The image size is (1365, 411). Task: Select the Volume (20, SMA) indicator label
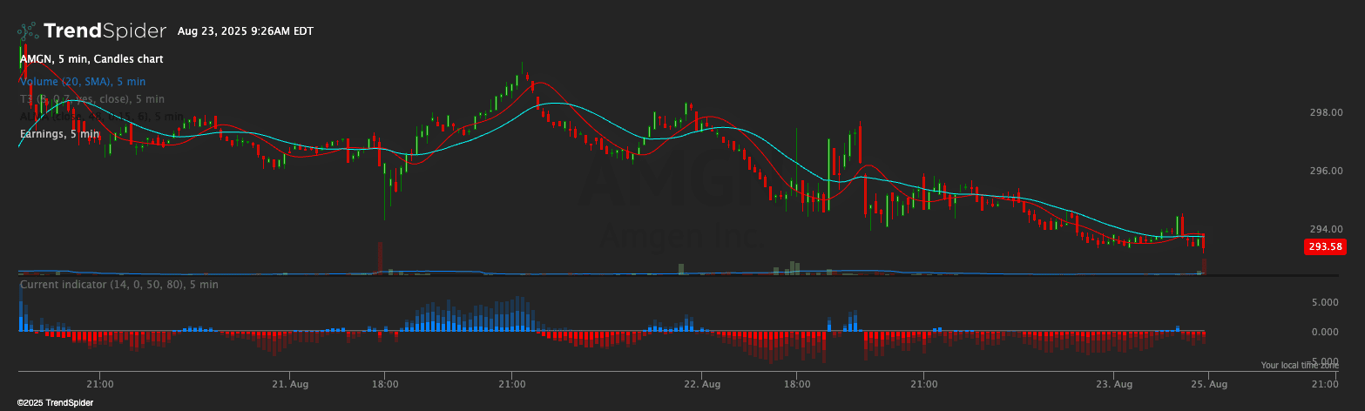click(83, 81)
